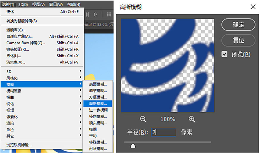This screenshot has width=259, height=153.
Task: Select 高斯模糊... in submenu
Action: (x=98, y=104)
